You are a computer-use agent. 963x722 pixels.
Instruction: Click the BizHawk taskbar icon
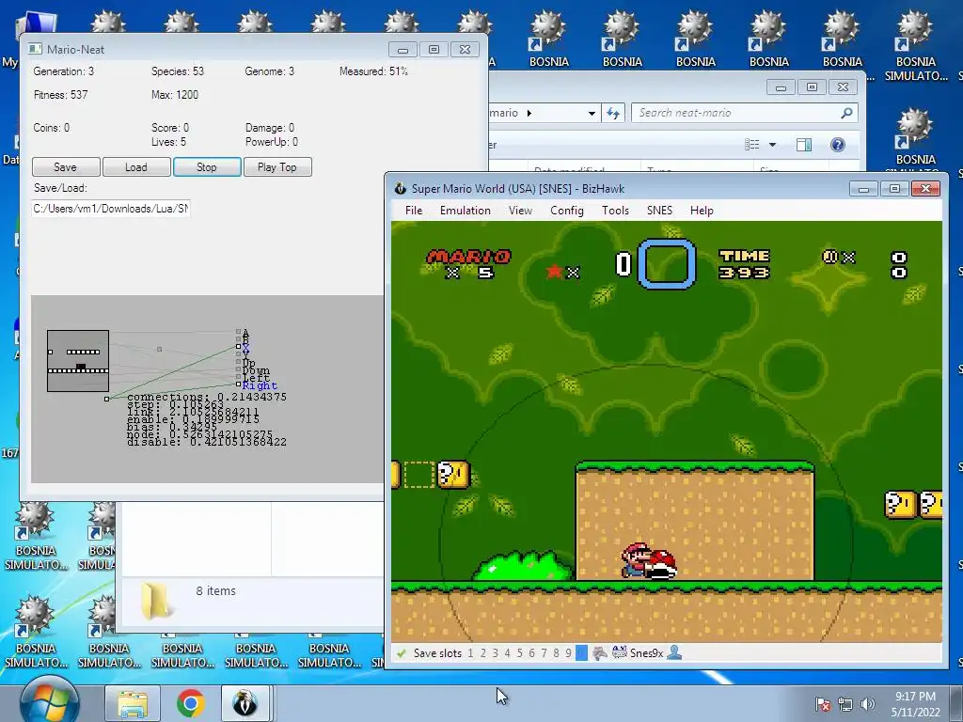245,703
